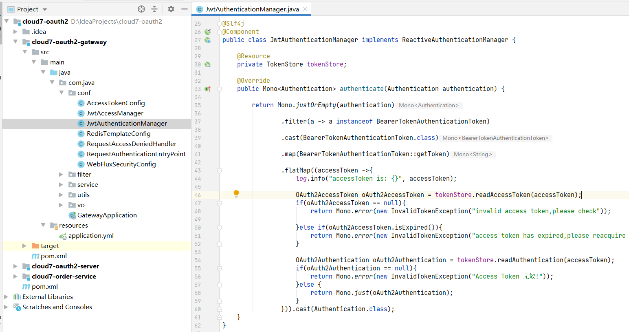Select the target folder row

coord(97,246)
